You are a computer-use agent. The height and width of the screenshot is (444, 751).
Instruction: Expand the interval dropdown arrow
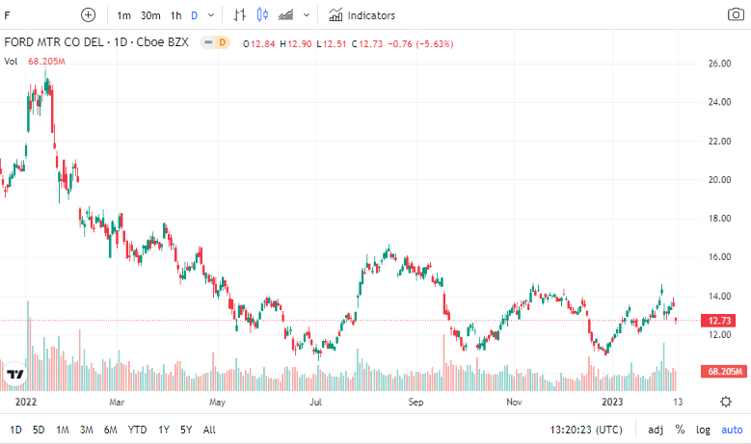tap(211, 15)
